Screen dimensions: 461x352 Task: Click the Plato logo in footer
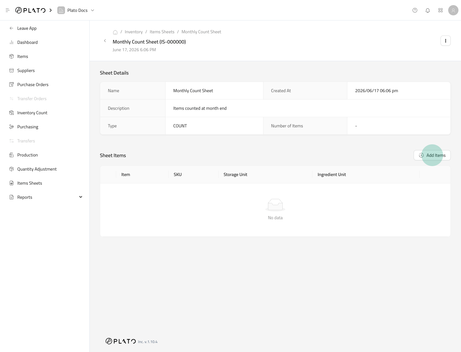(121, 341)
